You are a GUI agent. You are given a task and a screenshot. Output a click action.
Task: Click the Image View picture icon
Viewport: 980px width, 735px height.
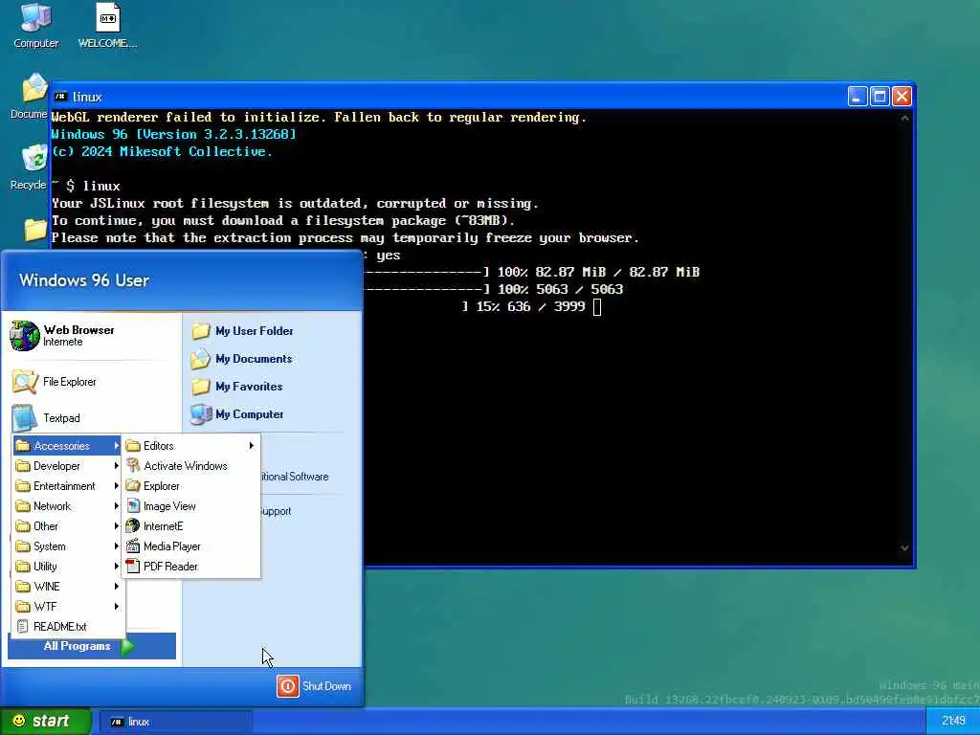pyautogui.click(x=133, y=505)
